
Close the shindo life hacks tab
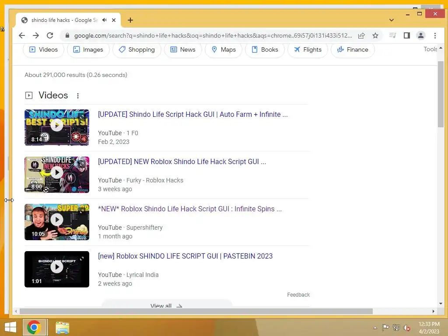coord(114,20)
